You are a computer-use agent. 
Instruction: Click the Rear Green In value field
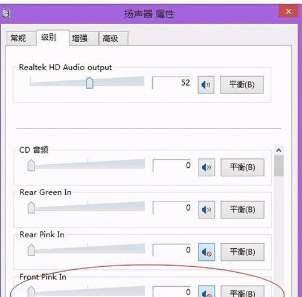[172, 208]
